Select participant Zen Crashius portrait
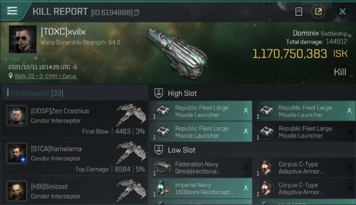Screen dimensions: 356x205 17,115
